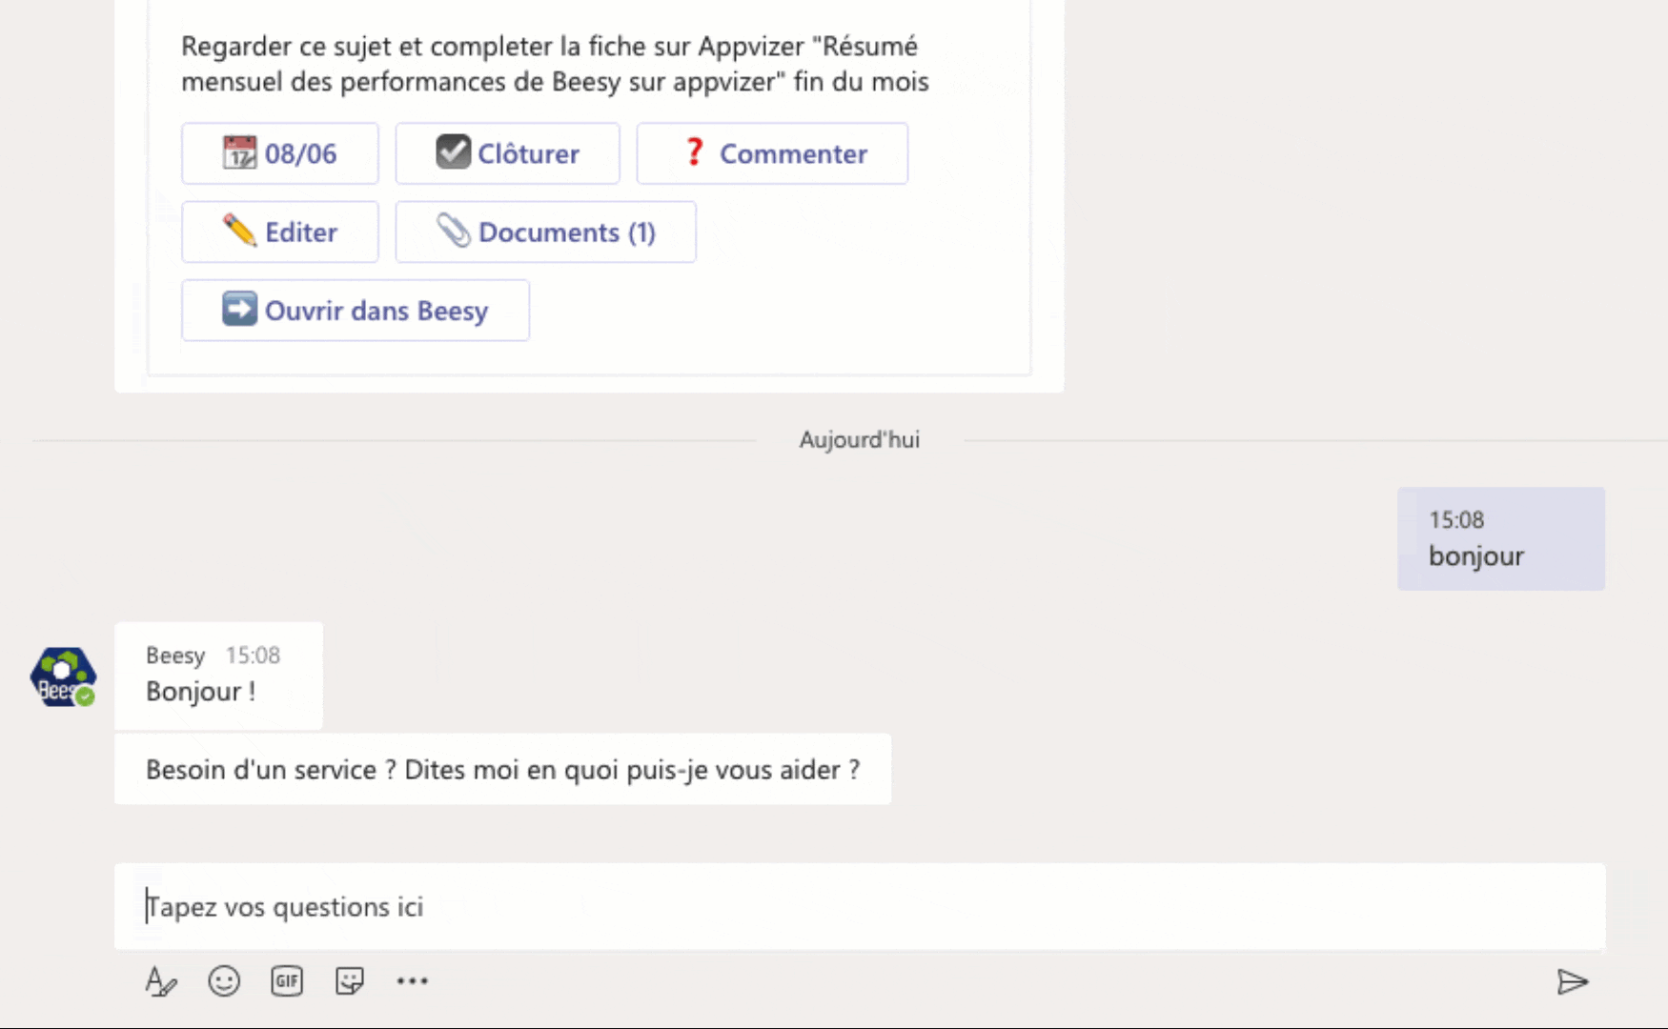This screenshot has width=1668, height=1029.
Task: Click the sent 'bonjour' message bubble
Action: [x=1501, y=539]
